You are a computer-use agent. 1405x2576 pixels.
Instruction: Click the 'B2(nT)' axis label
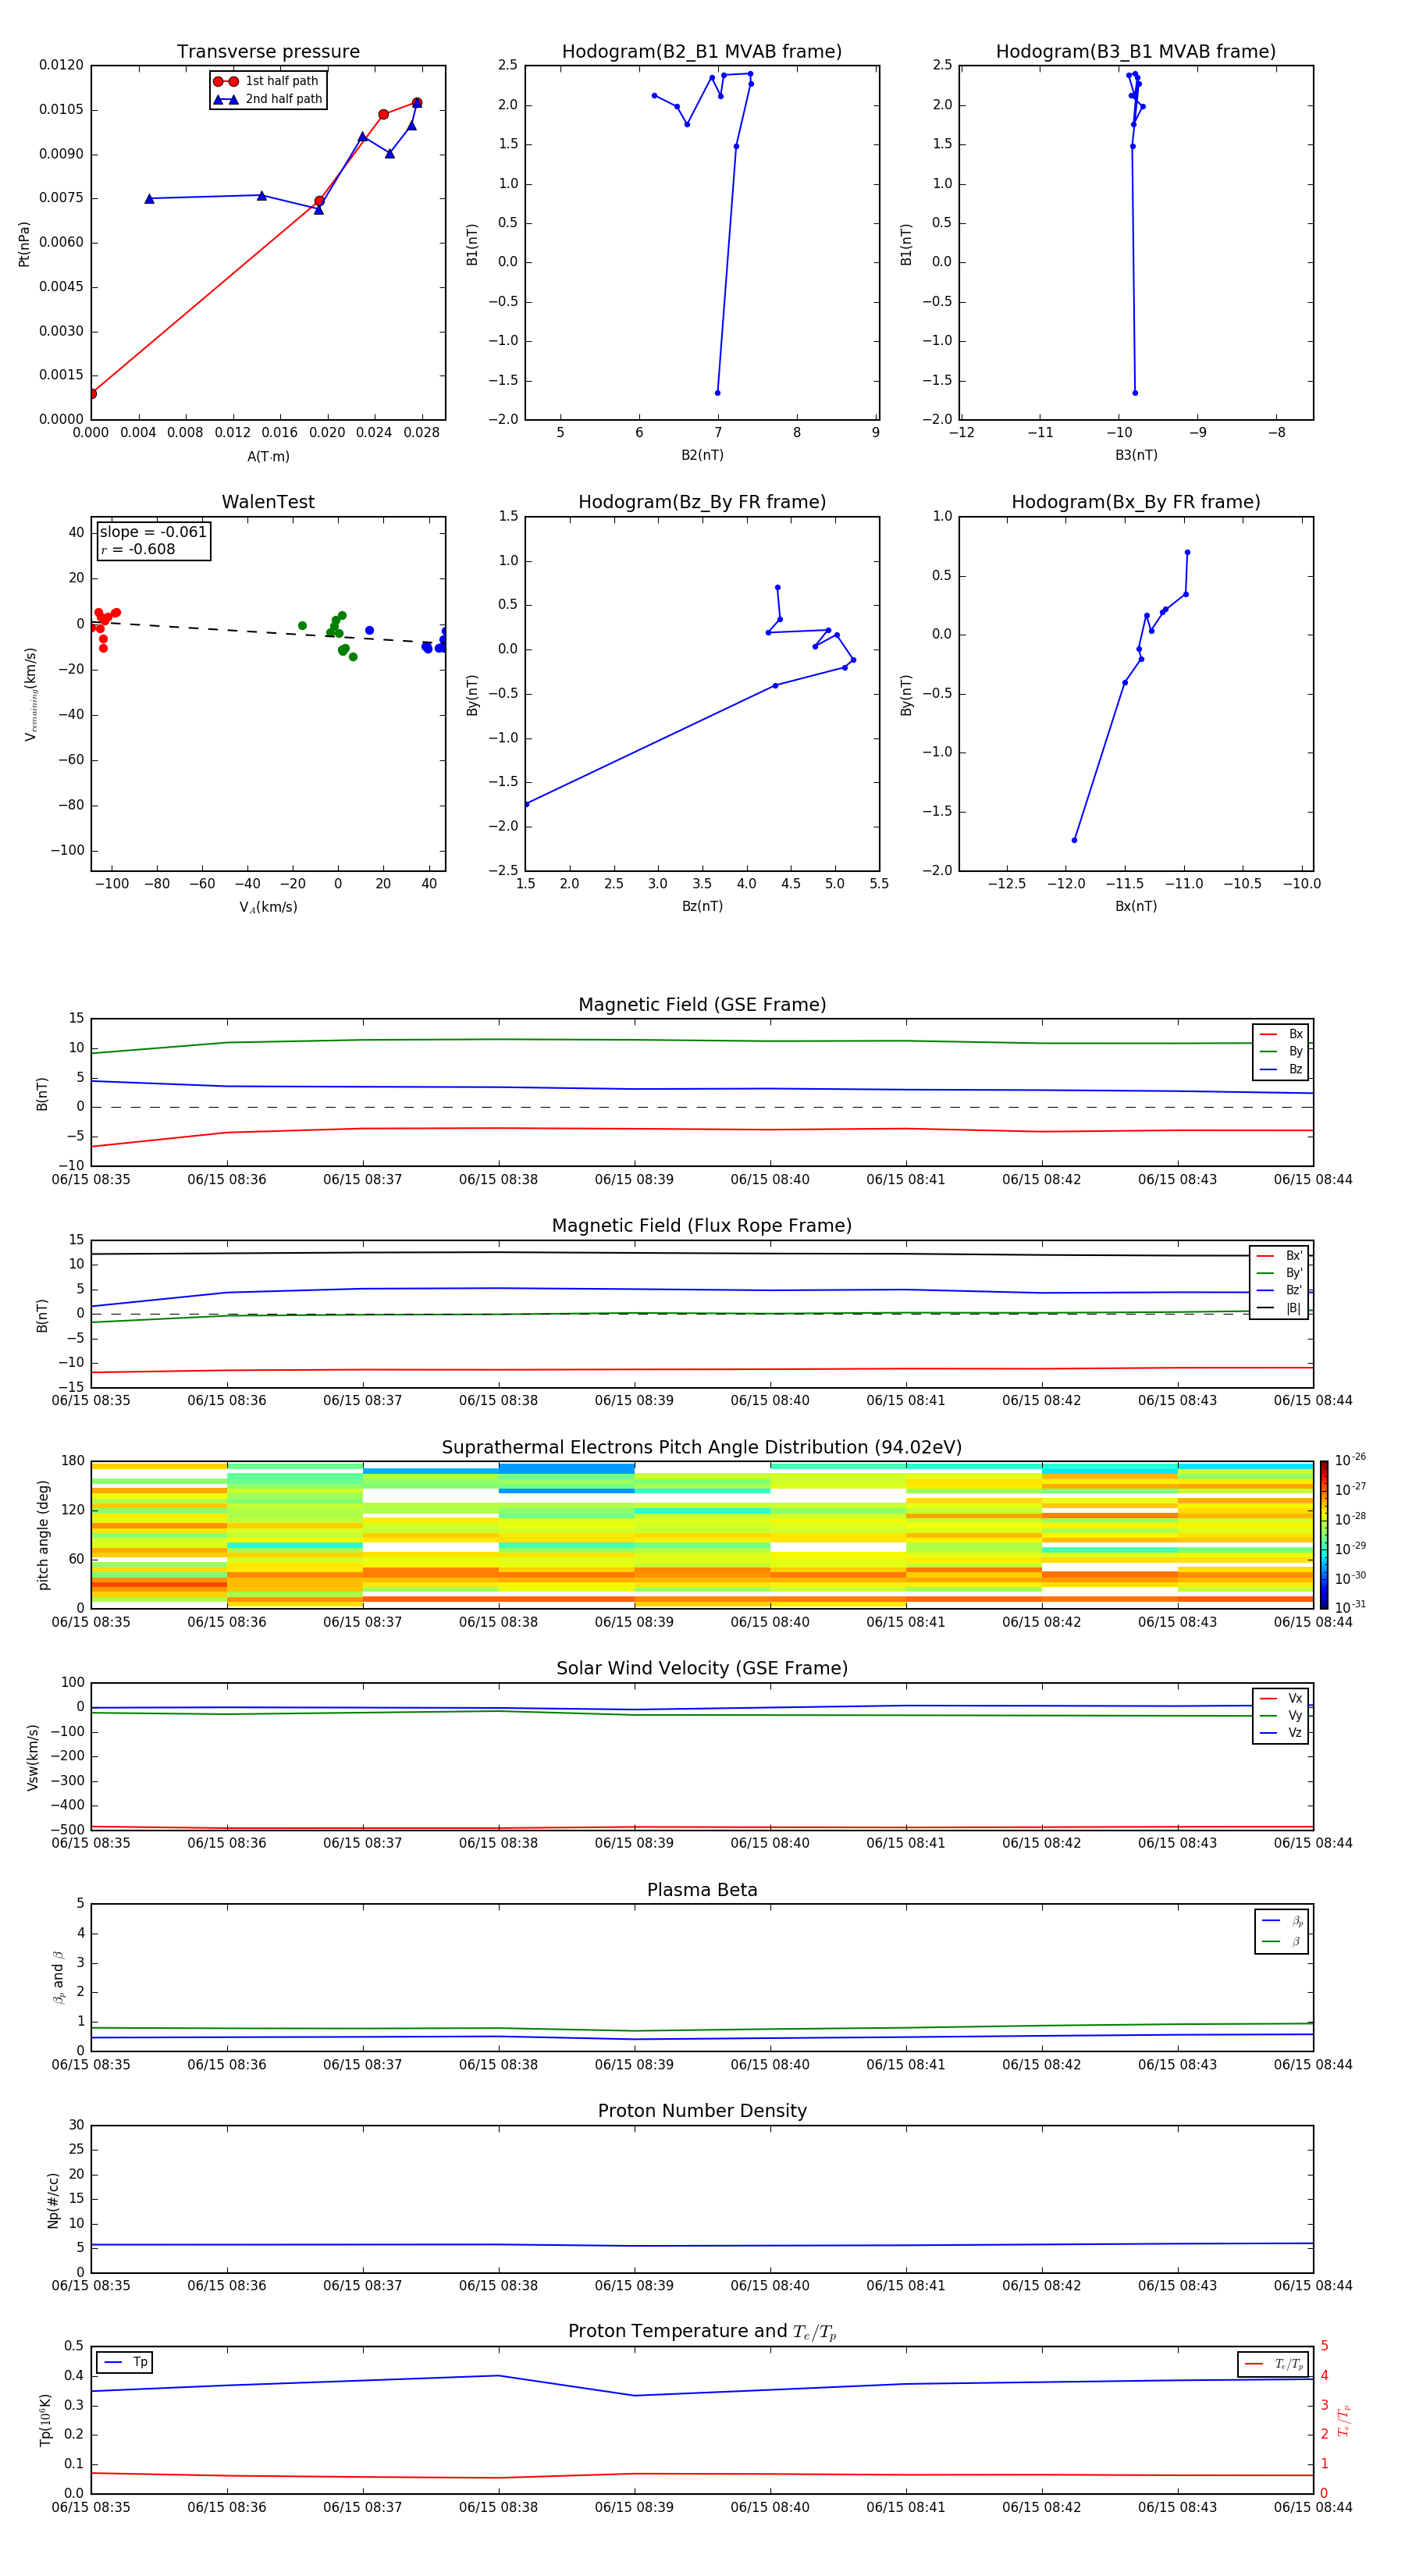tap(702, 455)
